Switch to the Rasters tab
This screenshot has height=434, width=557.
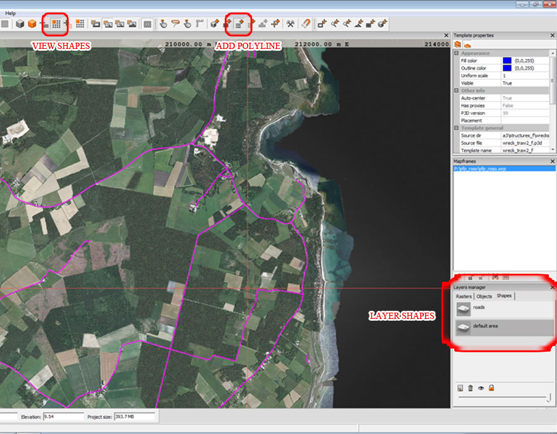click(464, 297)
